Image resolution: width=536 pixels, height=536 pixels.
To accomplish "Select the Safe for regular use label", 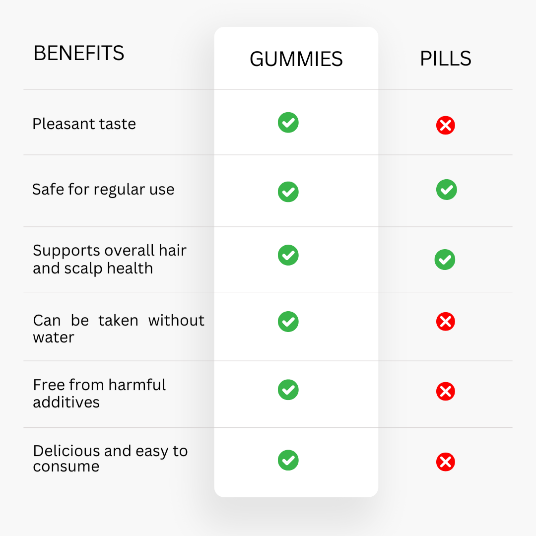I will [x=103, y=190].
